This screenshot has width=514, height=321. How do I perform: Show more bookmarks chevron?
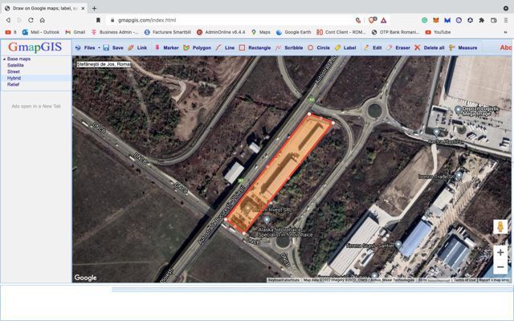pos(505,32)
